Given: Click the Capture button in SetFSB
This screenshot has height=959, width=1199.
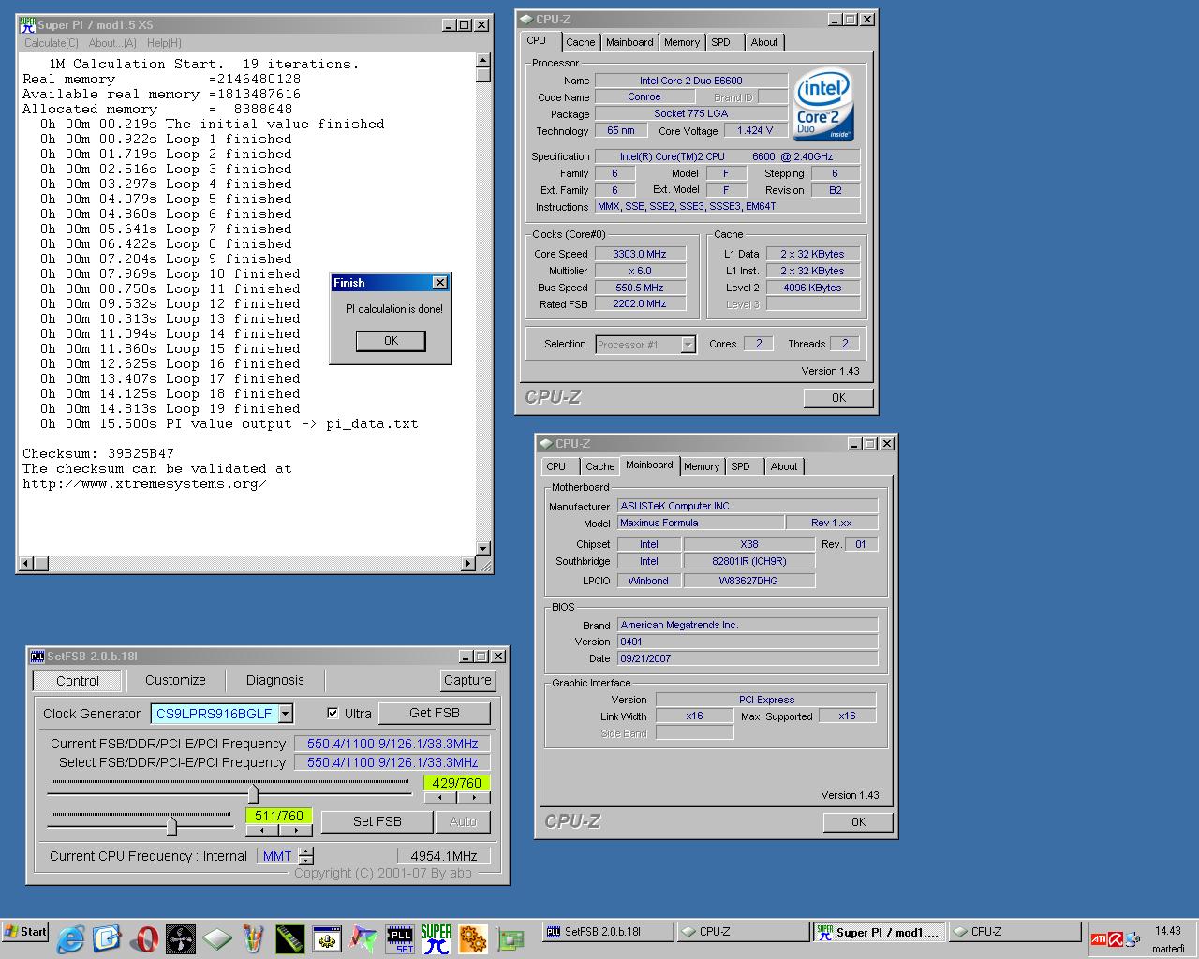Looking at the screenshot, I should click(x=467, y=680).
